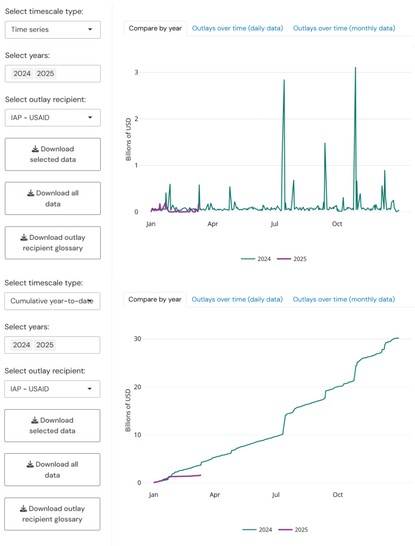Click download icon on time series 'Download selected data'

pos(35,149)
